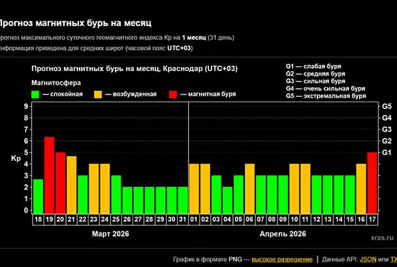Open the 'высокое разрешение' PNG link
397x267 pixels.
pos(281,259)
